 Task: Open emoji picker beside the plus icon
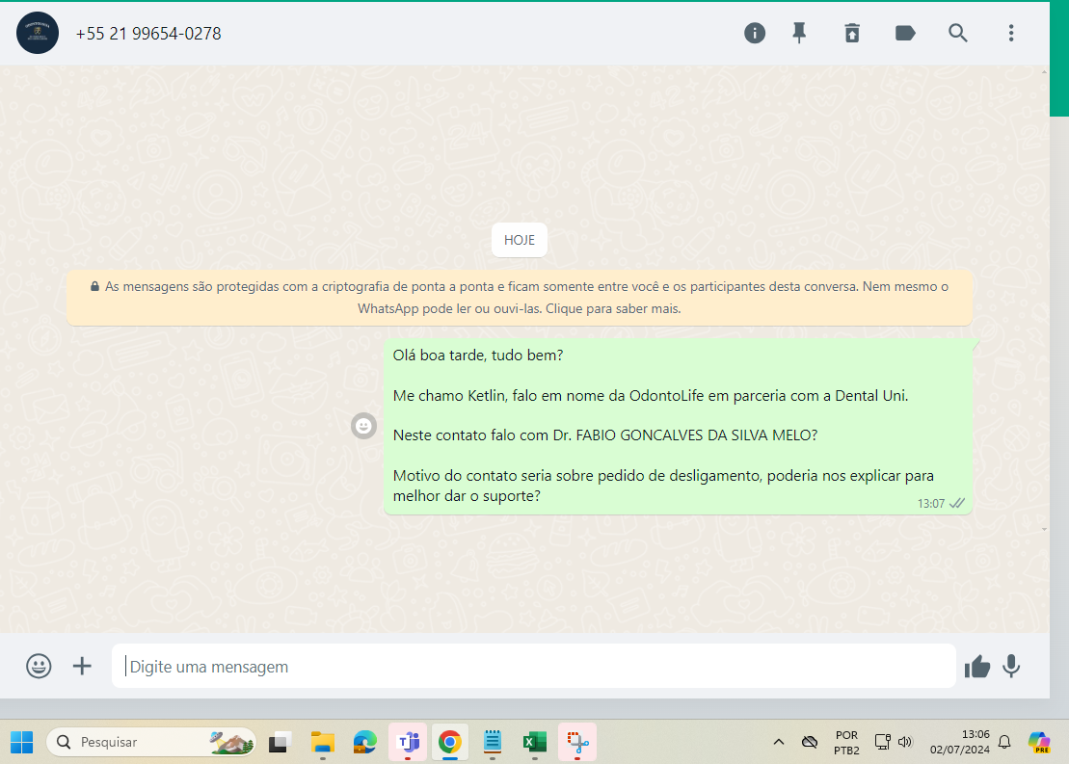click(39, 666)
